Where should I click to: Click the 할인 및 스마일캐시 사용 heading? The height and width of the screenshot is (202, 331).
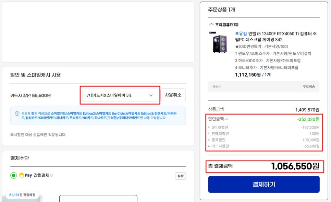[x=36, y=75]
